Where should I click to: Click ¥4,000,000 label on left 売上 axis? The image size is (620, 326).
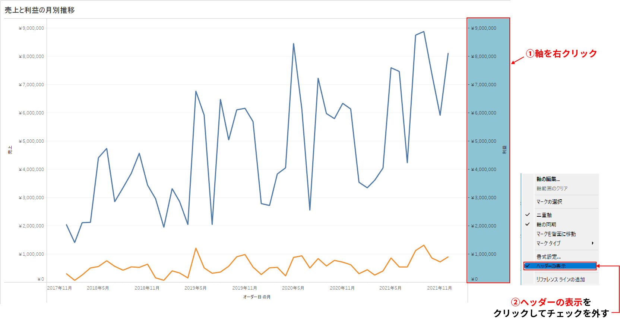pyautogui.click(x=31, y=170)
